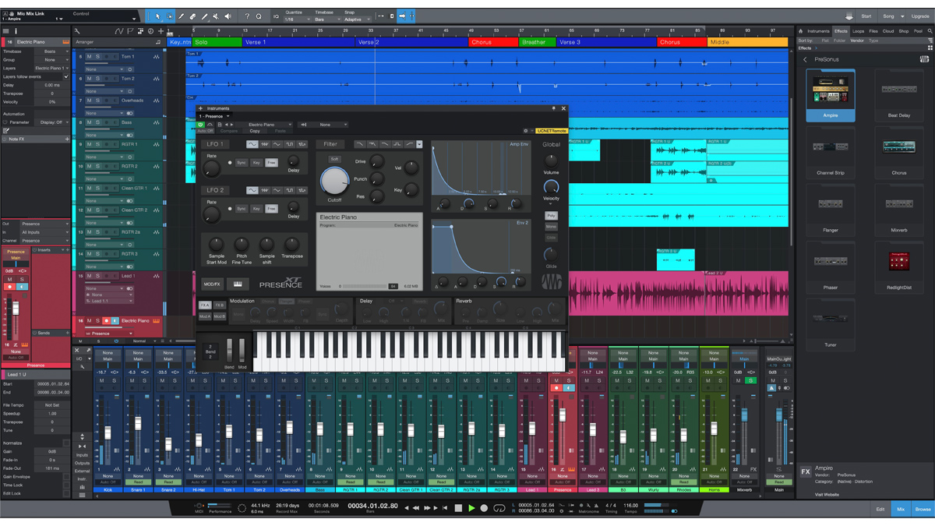Select the Arrow tool in the toolbar
Screen dimensions: 935x526
tap(157, 16)
